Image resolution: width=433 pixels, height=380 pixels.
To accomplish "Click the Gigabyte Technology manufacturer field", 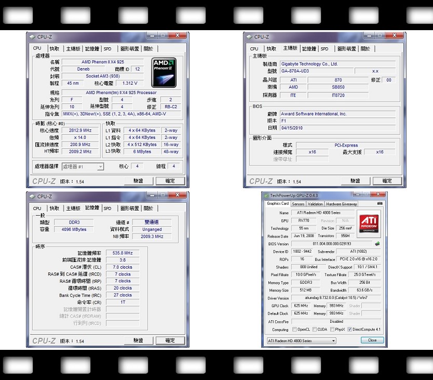I will click(337, 64).
